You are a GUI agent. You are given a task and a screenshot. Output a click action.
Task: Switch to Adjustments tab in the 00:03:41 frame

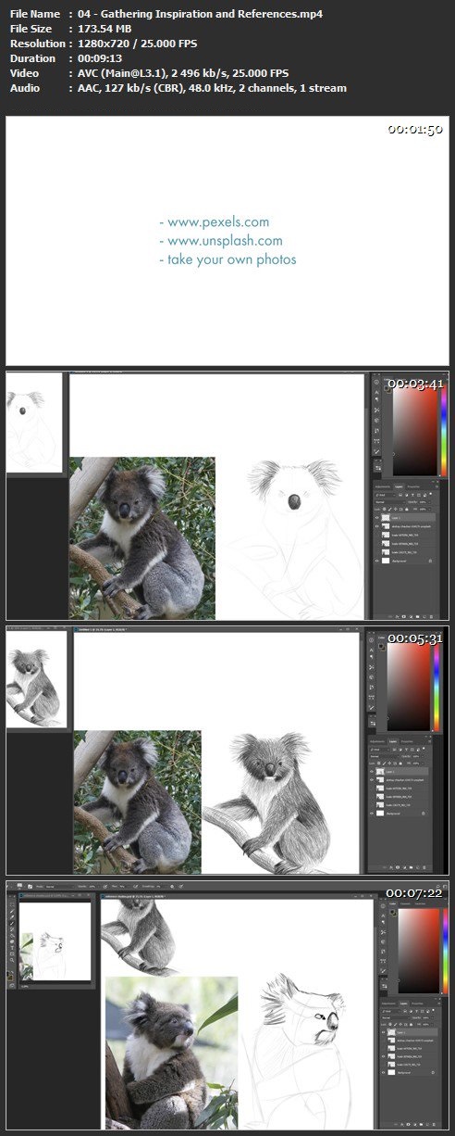point(383,486)
